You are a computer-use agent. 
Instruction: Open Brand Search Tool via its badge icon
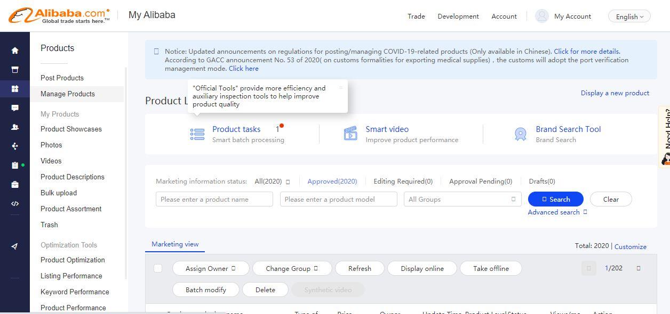point(521,134)
